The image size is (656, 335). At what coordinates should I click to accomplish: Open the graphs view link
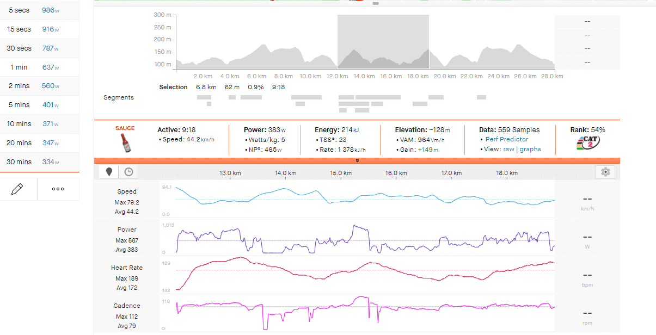(x=530, y=149)
